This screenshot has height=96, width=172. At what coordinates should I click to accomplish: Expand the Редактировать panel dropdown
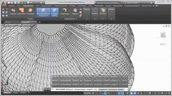click(71, 19)
